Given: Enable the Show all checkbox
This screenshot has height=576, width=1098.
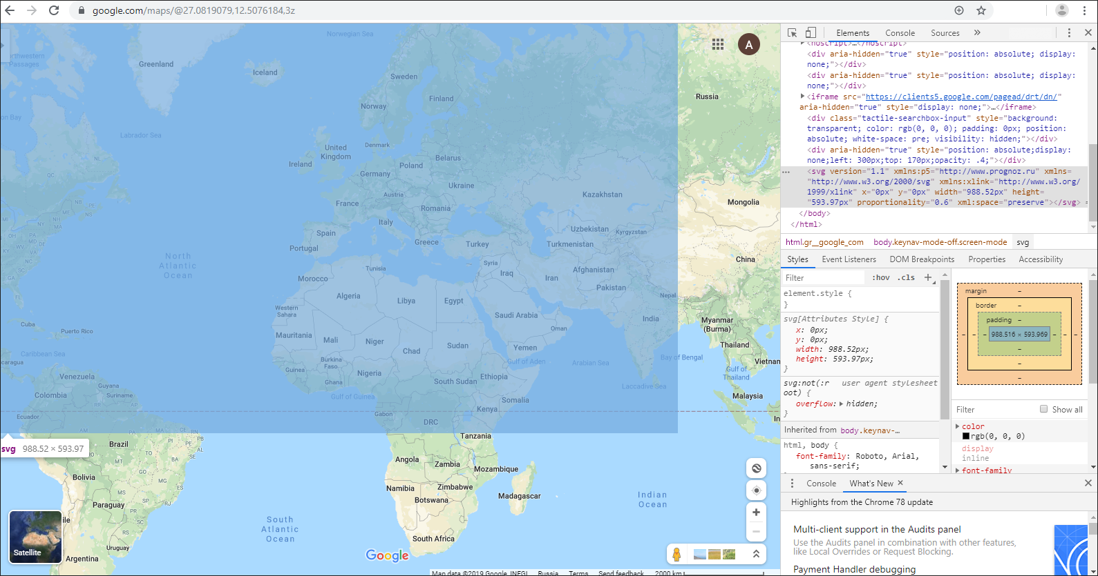Looking at the screenshot, I should pos(1044,409).
